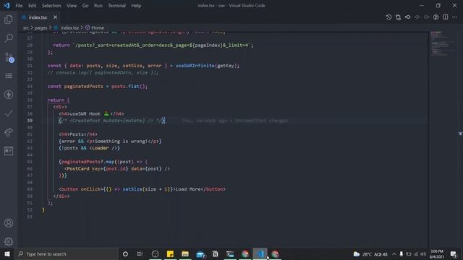
Task: Click the VS Code logo in title bar
Action: [x=7, y=5]
